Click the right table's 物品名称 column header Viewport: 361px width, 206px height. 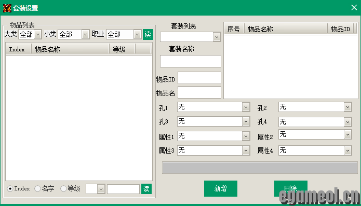click(x=286, y=29)
